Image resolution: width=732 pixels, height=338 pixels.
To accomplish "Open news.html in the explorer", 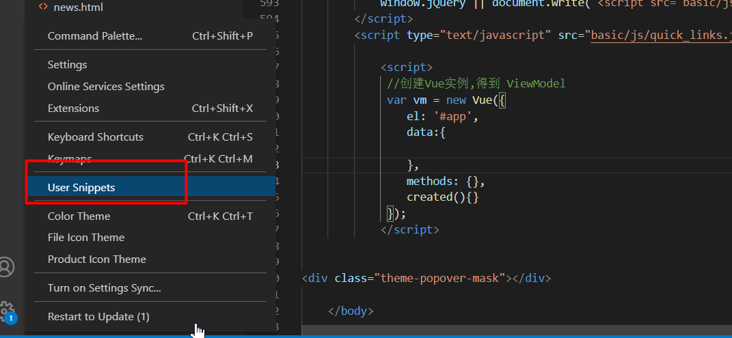I will (x=78, y=7).
